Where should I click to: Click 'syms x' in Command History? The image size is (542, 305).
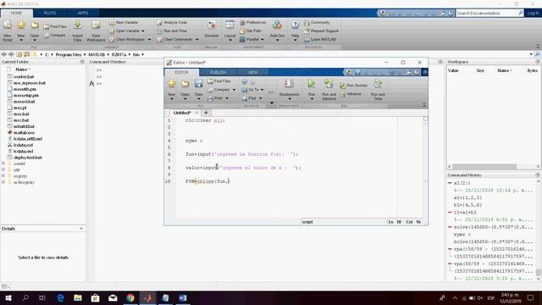pos(462,235)
